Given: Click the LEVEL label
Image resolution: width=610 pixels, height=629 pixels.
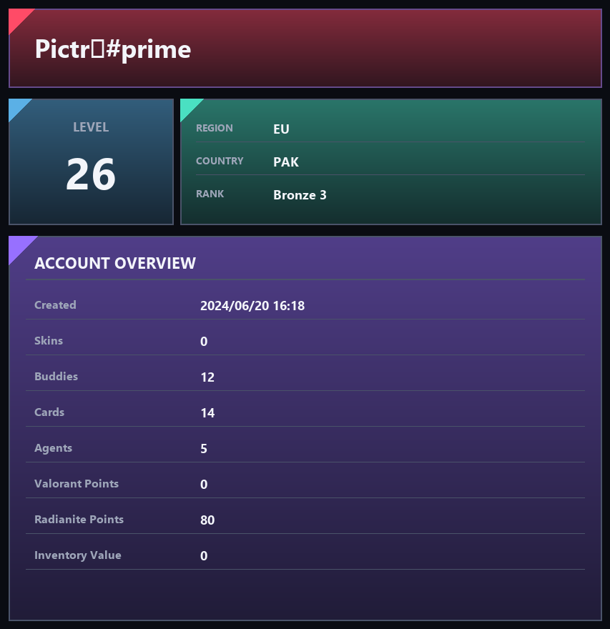Looking at the screenshot, I should (x=91, y=127).
